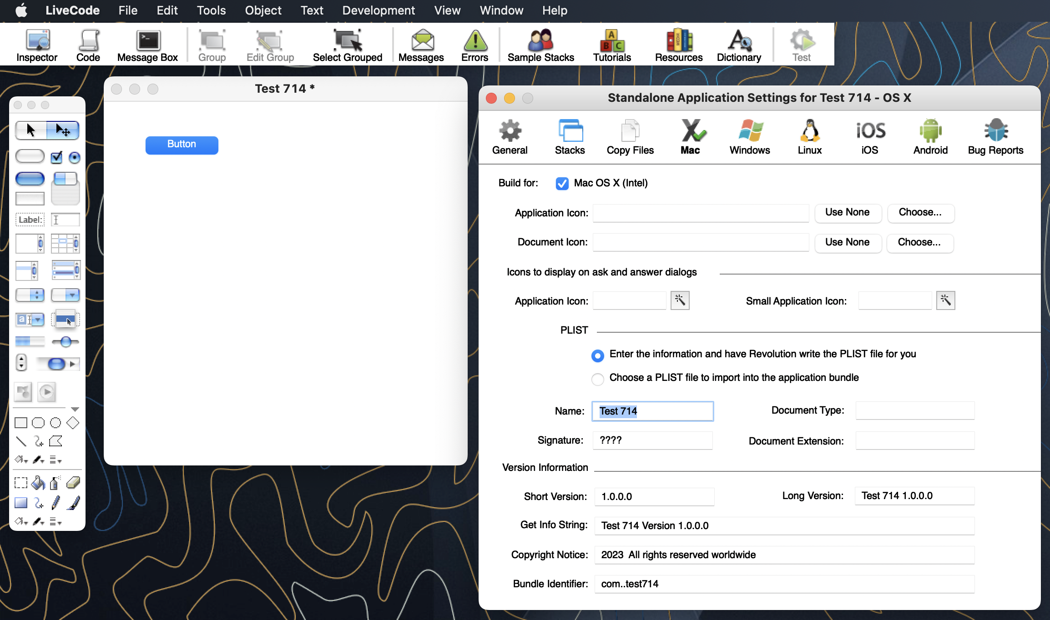
Task: Open the Inspector from the toolbar
Action: coord(37,45)
